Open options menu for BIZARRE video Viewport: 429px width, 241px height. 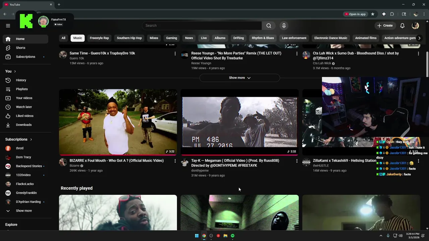(175, 161)
